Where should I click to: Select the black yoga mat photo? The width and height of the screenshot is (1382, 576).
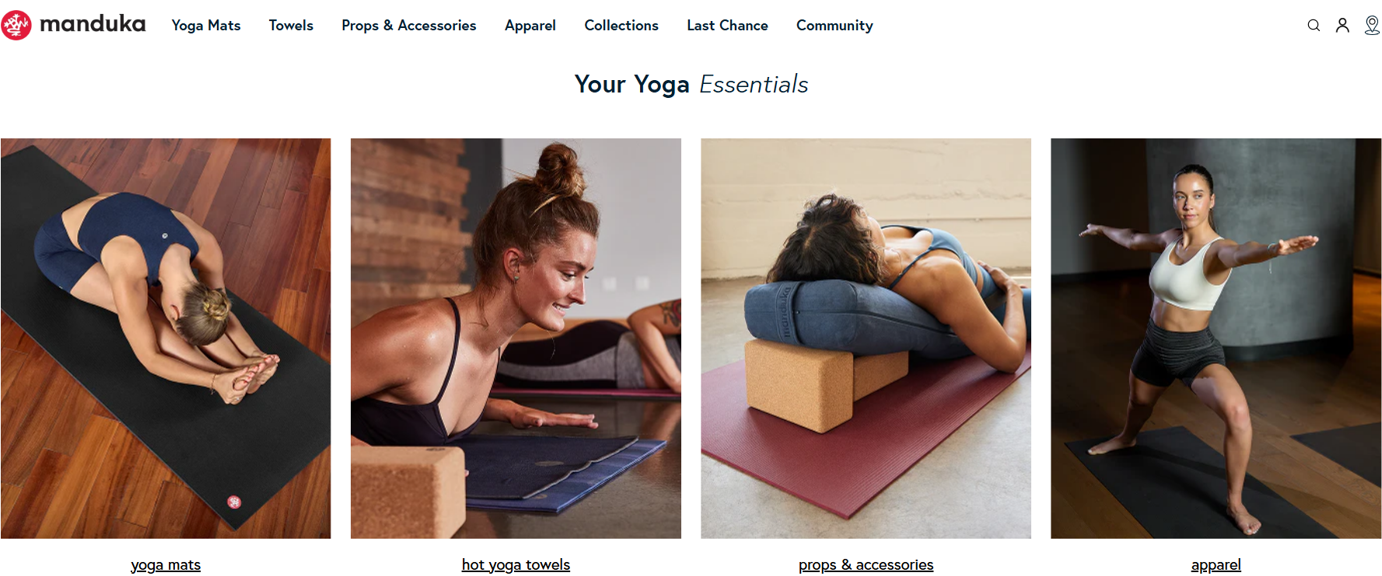click(166, 338)
